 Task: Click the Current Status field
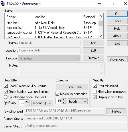coord(76,119)
